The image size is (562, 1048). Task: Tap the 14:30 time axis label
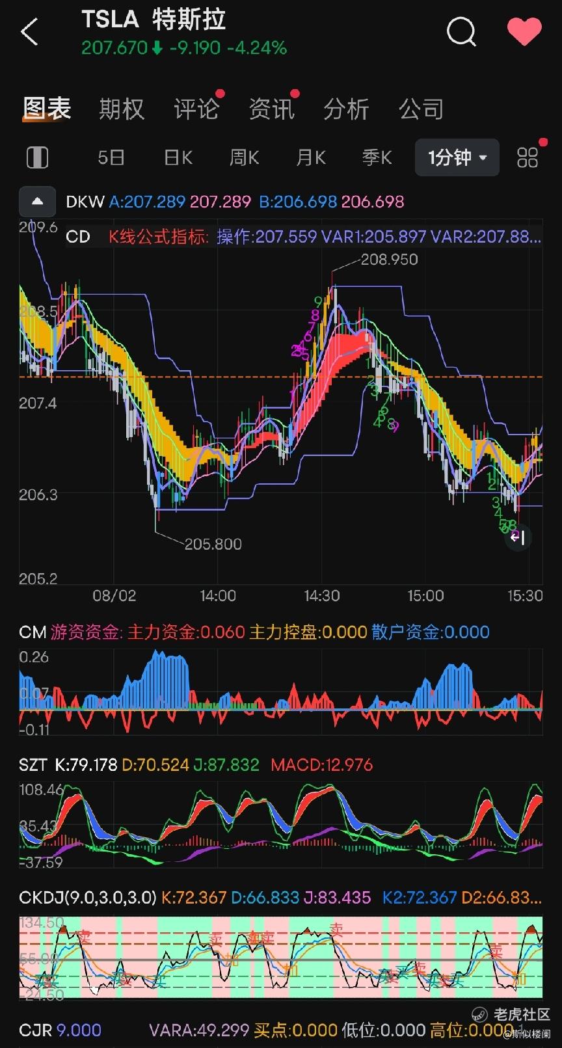point(321,596)
